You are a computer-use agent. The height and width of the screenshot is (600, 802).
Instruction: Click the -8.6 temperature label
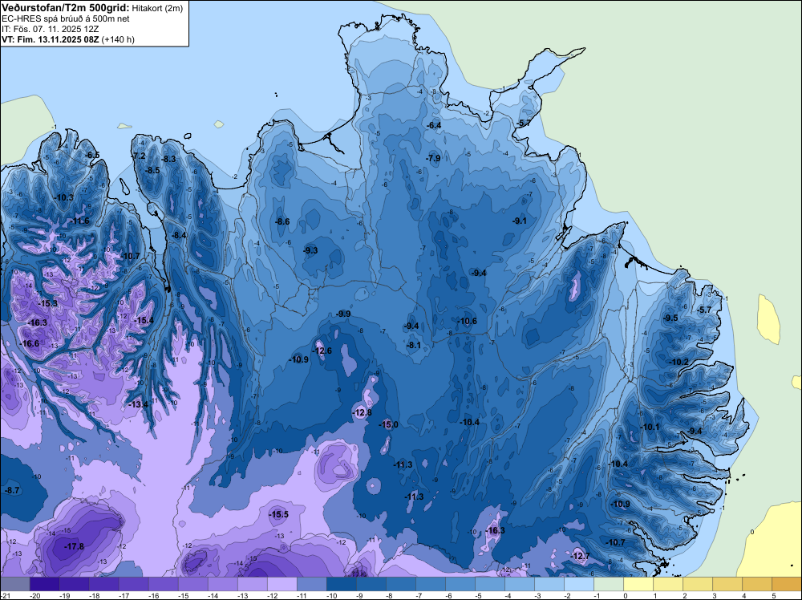[282, 222]
